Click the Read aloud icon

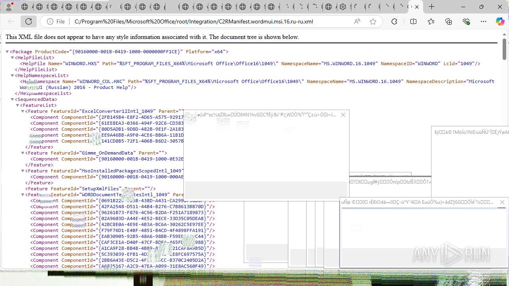(357, 21)
